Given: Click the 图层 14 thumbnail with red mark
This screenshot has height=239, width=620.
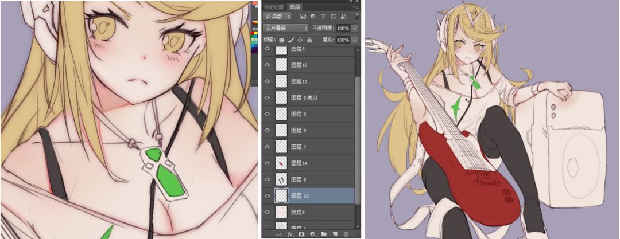Looking at the screenshot, I should (x=281, y=163).
